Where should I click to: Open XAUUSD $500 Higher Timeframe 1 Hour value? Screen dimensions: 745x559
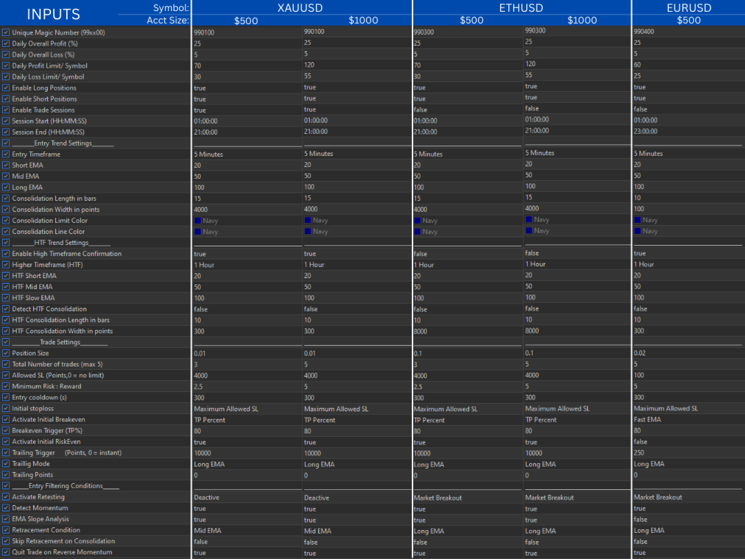pos(204,265)
